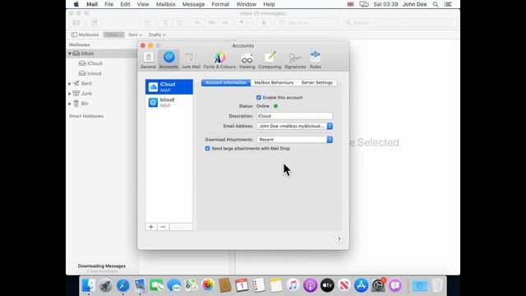Viewport: 526px width, 296px height.
Task: Open the File menu
Action: 108,4
